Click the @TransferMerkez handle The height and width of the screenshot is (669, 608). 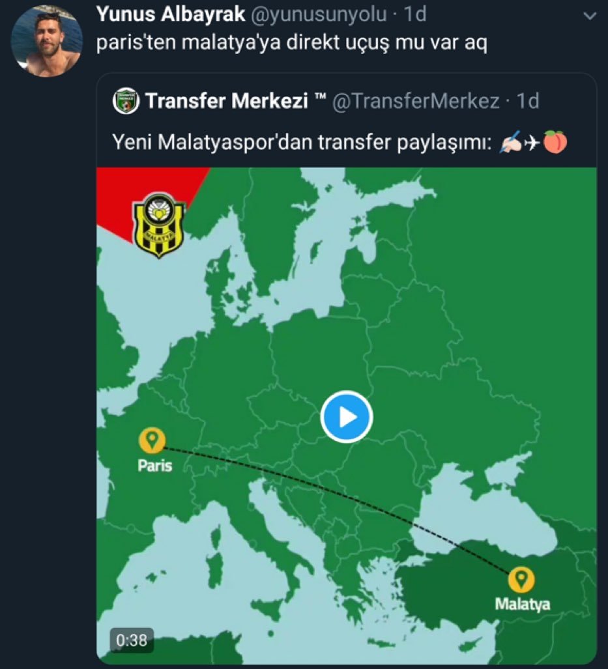point(416,102)
